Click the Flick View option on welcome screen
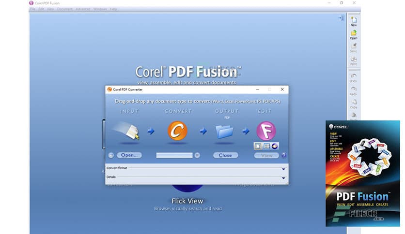 (x=187, y=201)
